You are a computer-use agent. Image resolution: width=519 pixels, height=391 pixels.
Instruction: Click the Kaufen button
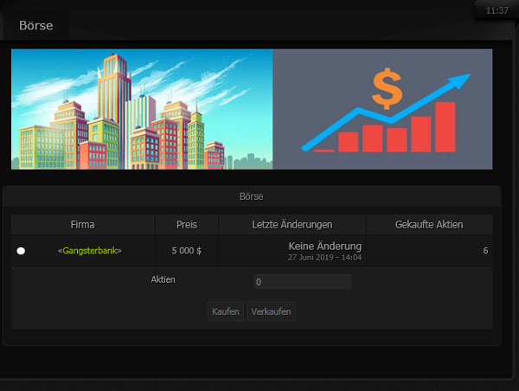pyautogui.click(x=225, y=311)
